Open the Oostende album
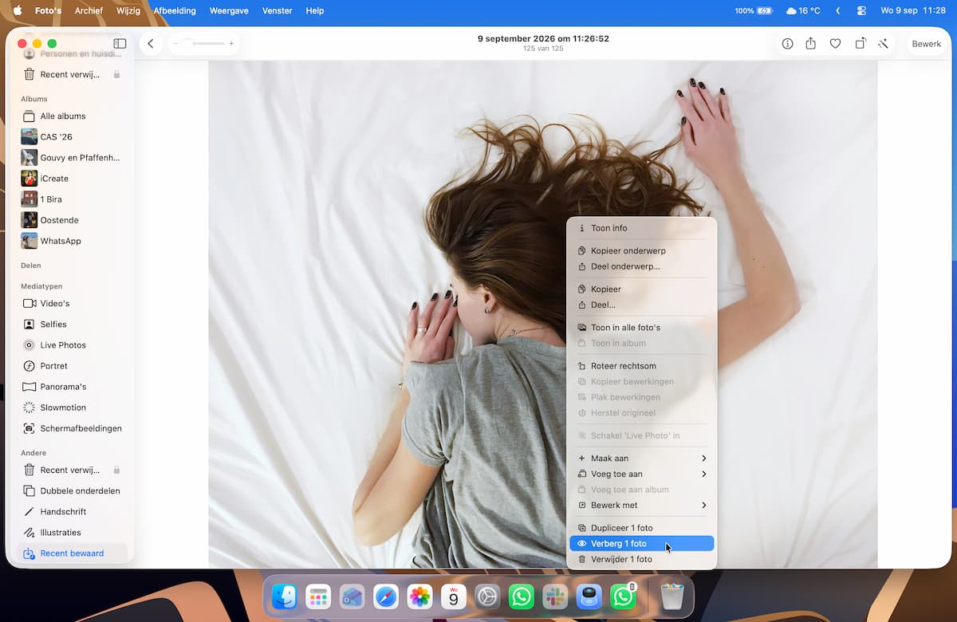The width and height of the screenshot is (957, 622). coord(72,220)
